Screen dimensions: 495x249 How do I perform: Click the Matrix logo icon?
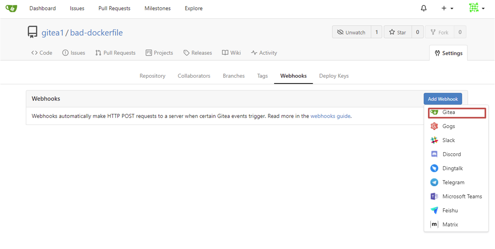[x=434, y=225]
